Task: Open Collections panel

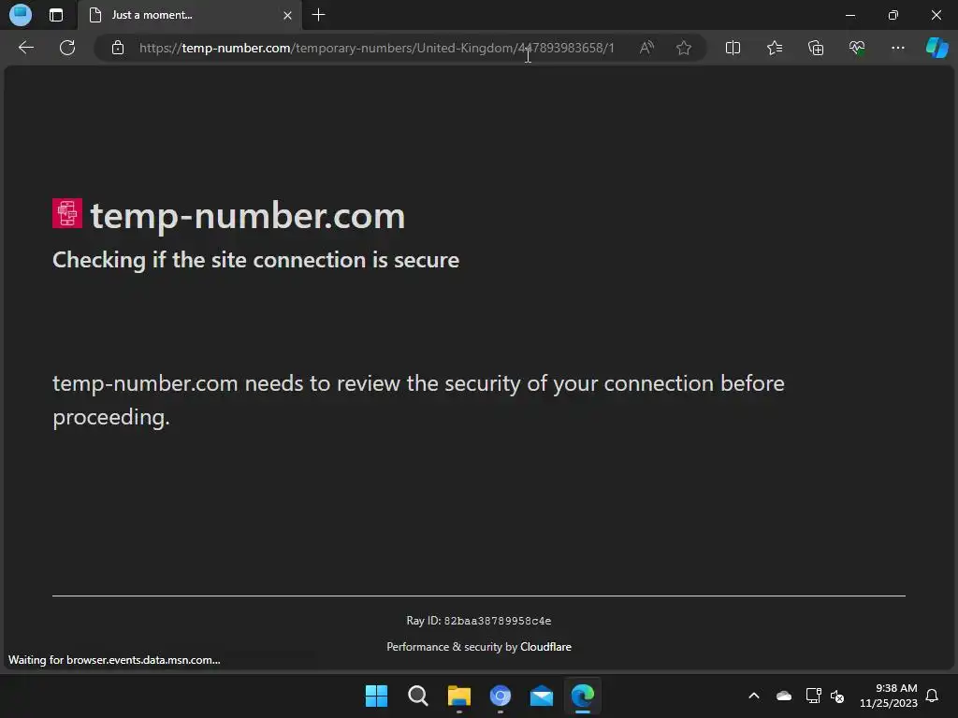Action: (816, 48)
